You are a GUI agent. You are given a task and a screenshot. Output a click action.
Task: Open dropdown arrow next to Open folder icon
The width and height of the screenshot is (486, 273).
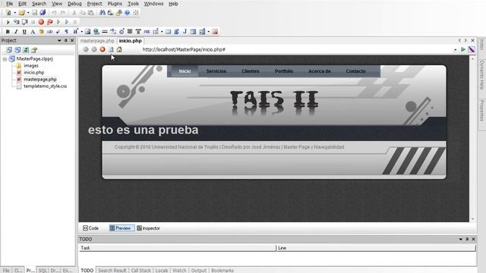[x=28, y=13]
